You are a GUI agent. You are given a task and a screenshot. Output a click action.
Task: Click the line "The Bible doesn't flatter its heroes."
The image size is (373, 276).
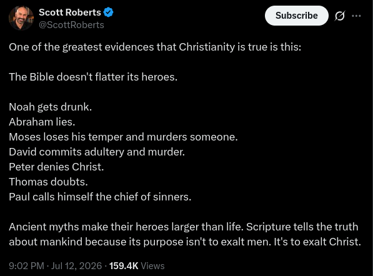tap(93, 77)
